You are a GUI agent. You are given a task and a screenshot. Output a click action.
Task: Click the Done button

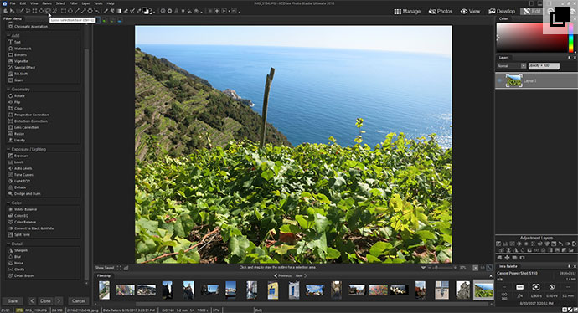tap(45, 300)
